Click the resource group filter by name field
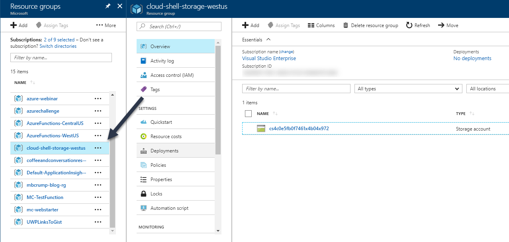The width and height of the screenshot is (509, 242). coord(61,58)
